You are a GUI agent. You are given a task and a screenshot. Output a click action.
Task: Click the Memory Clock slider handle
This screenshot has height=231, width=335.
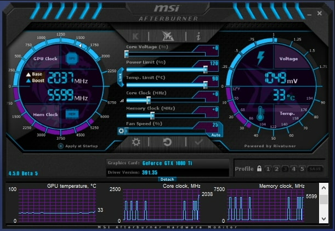[x=152, y=116]
